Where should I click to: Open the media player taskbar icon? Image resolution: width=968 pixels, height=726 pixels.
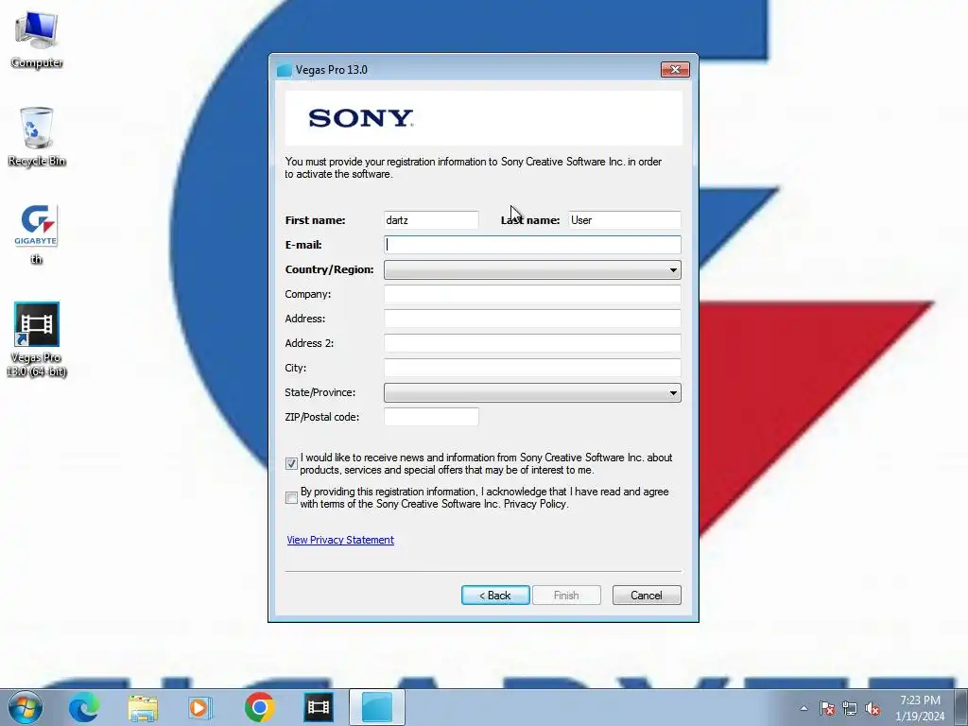pos(200,707)
